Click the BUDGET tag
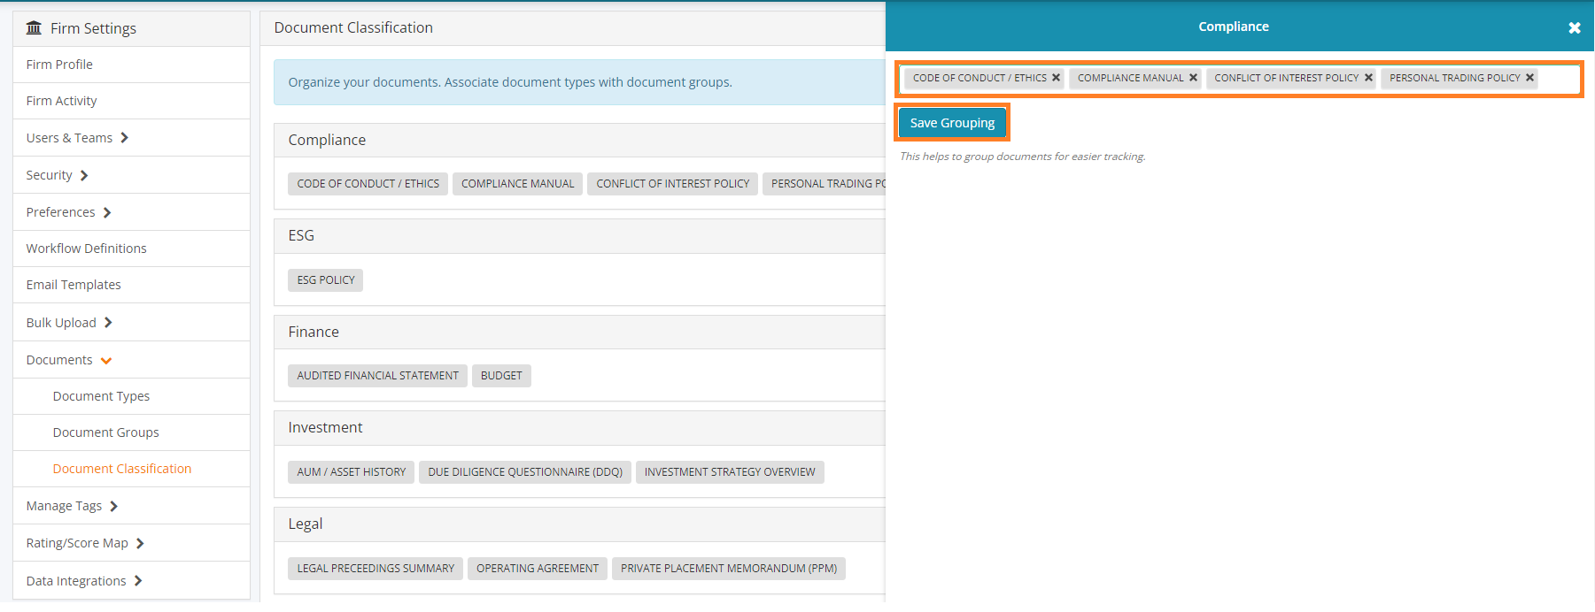Viewport: 1595px width, 612px height. pyautogui.click(x=501, y=376)
